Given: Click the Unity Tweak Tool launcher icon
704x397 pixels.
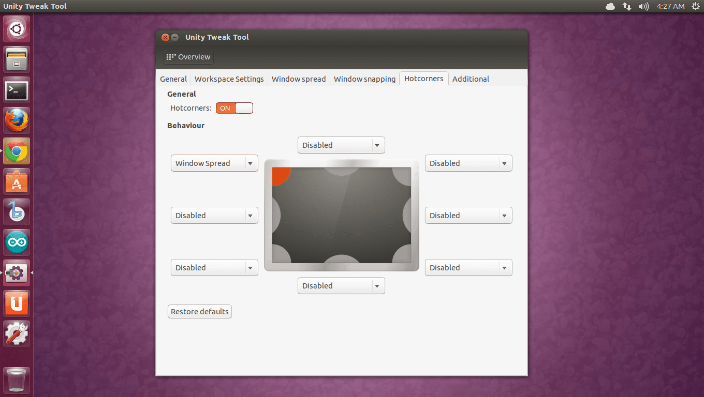Looking at the screenshot, I should [17, 273].
